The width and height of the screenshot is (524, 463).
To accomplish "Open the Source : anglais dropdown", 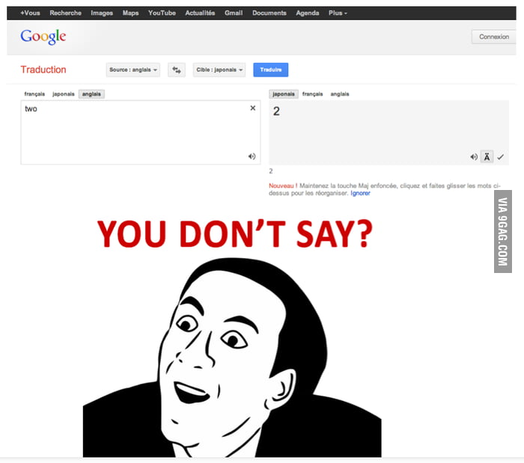I will click(x=134, y=70).
